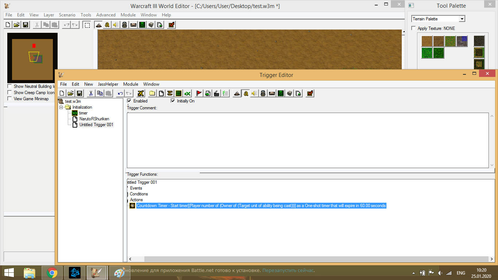
Task: Open Google Chrome from the taskbar
Action: point(52,273)
